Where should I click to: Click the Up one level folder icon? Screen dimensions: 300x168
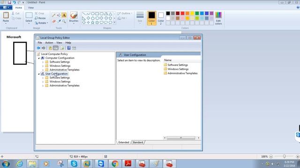click(x=50, y=48)
